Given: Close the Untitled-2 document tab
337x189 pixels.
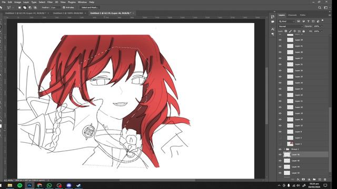Looking at the screenshot, I should pos(85,13).
